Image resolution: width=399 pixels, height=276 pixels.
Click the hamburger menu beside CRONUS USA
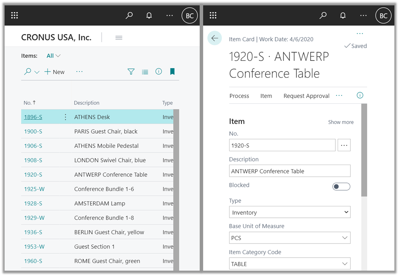click(119, 38)
